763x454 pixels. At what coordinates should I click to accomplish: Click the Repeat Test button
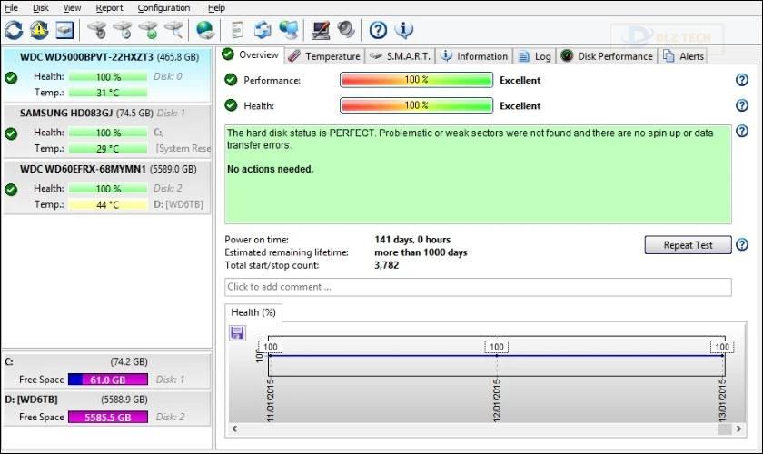coord(688,245)
